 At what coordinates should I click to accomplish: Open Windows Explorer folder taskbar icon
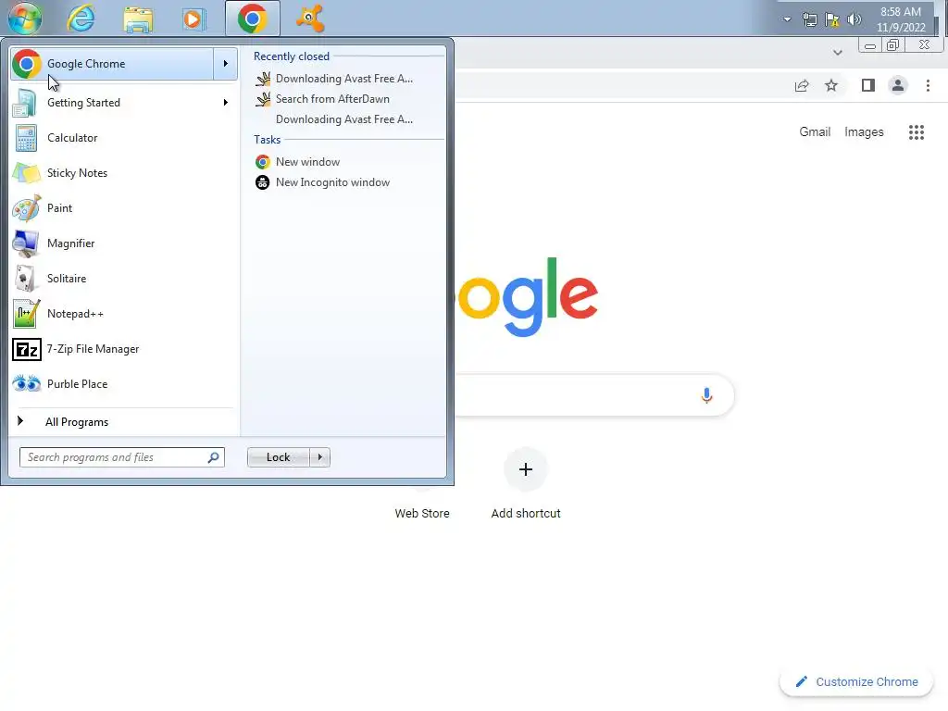click(138, 19)
